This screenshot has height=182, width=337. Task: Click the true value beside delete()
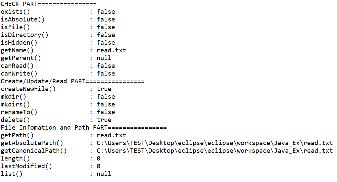tap(104, 120)
